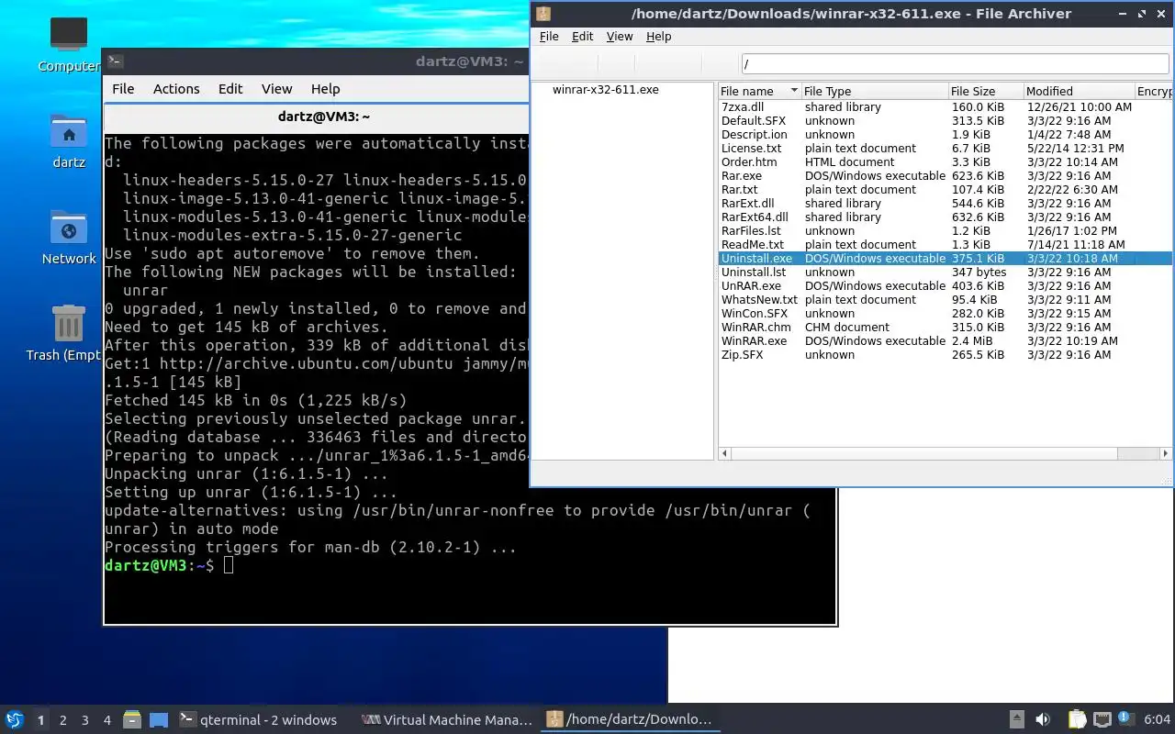Select the Rar.exe file row
The image size is (1175, 734).
(946, 176)
